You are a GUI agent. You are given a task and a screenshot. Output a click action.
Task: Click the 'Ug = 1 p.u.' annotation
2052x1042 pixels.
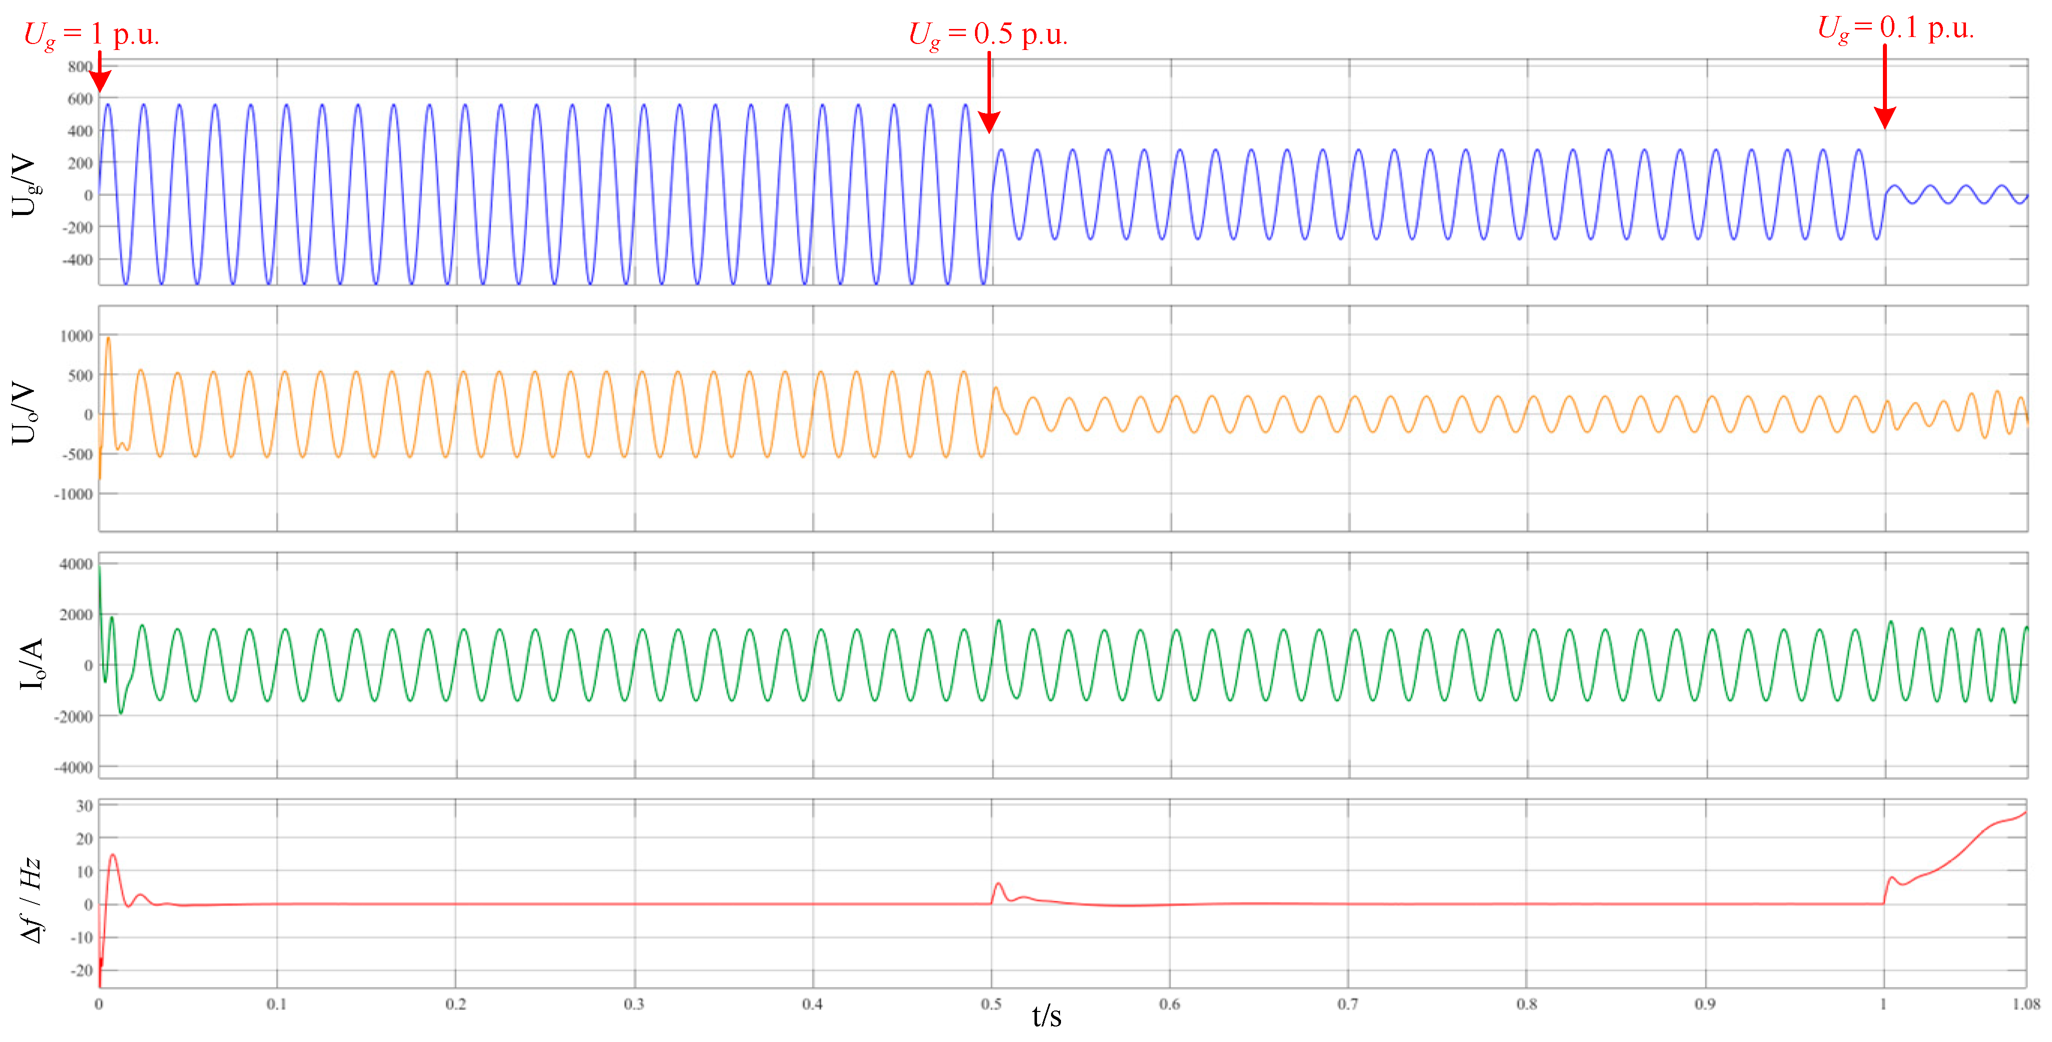pyautogui.click(x=91, y=35)
